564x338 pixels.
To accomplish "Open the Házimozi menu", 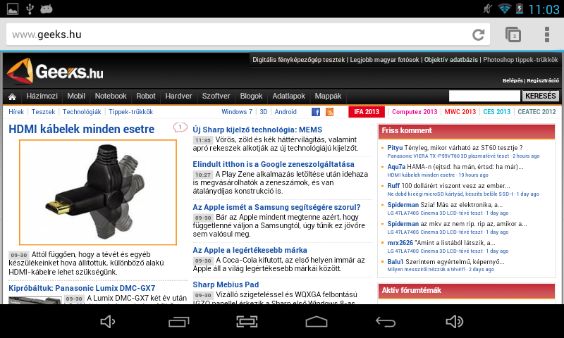I will (42, 96).
